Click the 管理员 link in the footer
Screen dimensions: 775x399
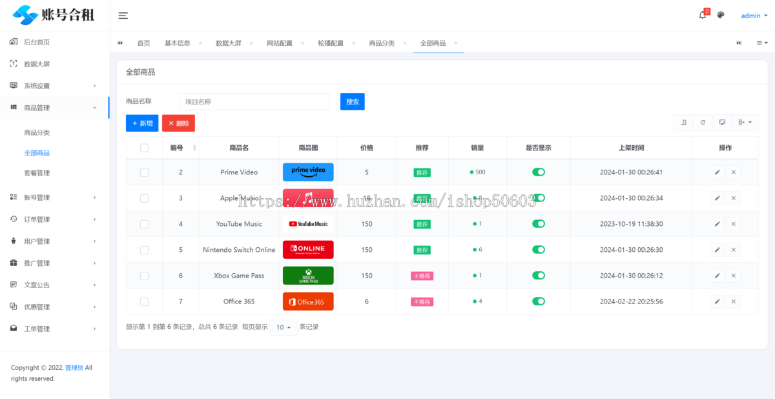[74, 368]
